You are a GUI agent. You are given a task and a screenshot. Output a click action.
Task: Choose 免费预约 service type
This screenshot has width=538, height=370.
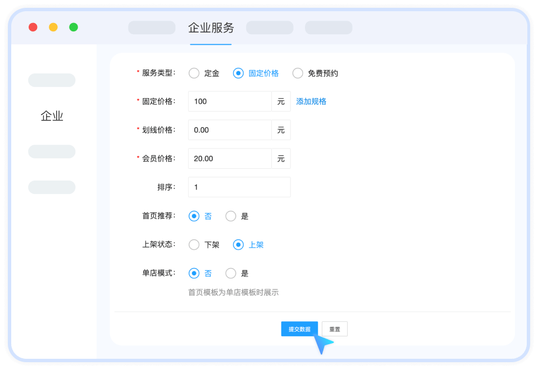pos(298,73)
